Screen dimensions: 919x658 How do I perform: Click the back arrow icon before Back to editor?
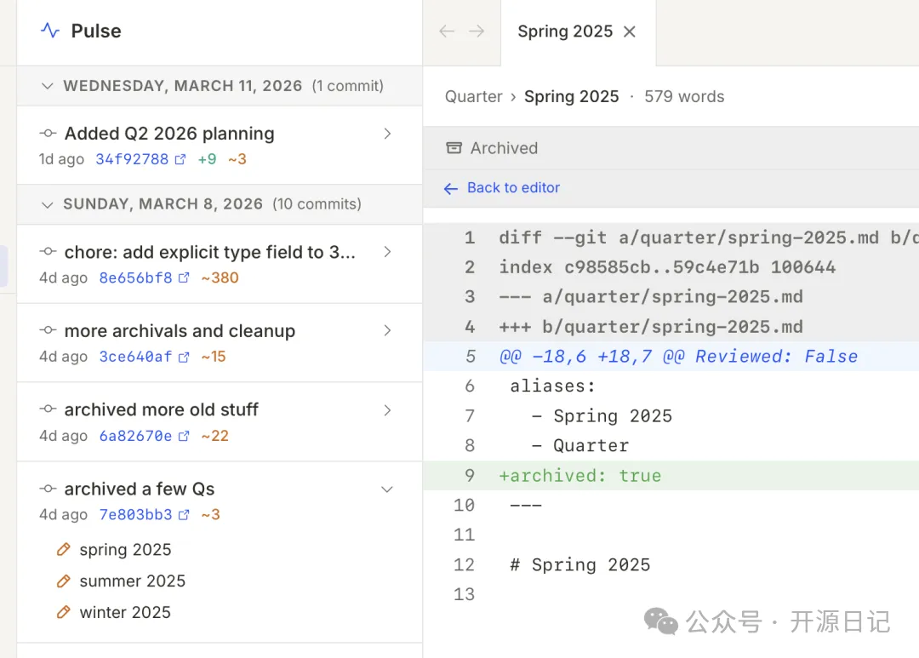pos(451,188)
